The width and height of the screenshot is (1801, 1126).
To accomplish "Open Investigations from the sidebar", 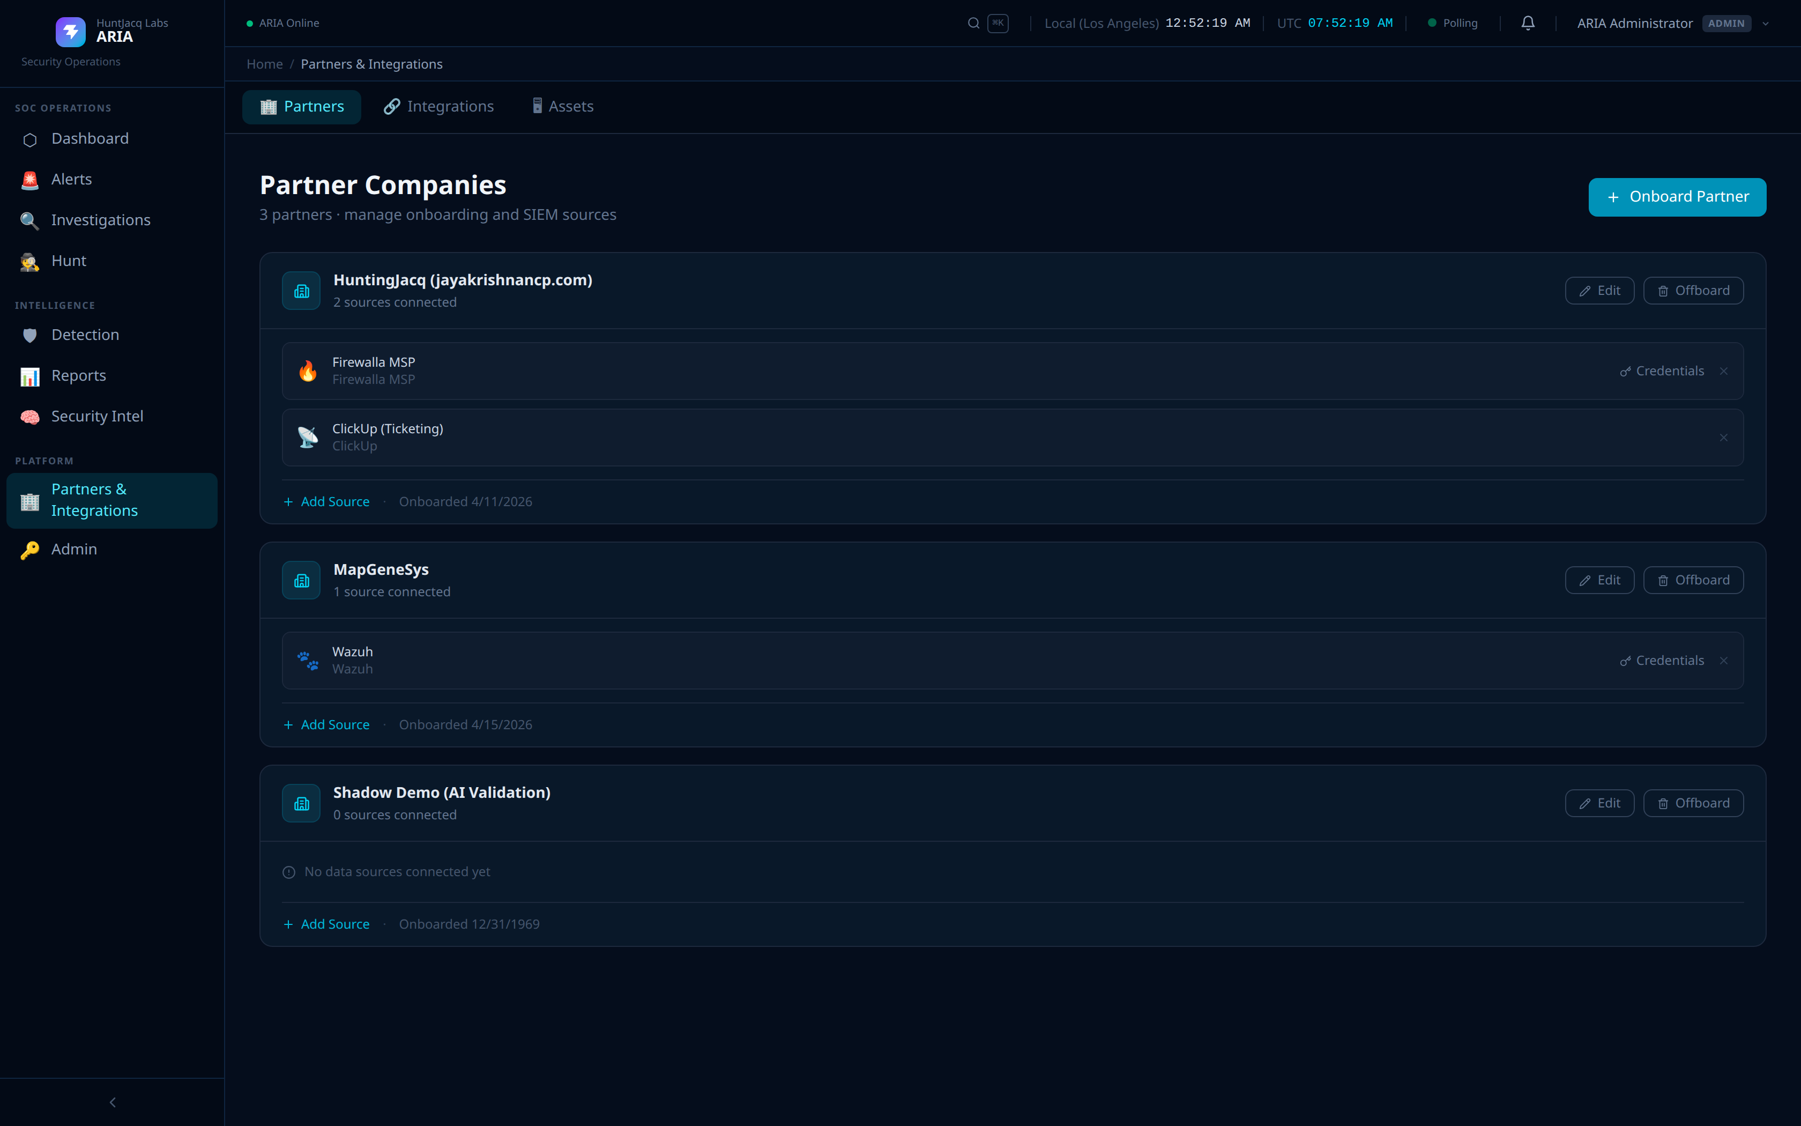I will click(111, 220).
